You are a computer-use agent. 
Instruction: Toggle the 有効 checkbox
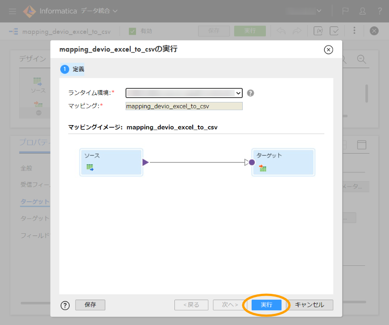click(x=132, y=31)
